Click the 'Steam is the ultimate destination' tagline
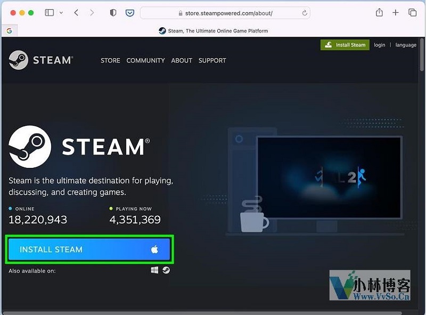The image size is (426, 315). 91,187
